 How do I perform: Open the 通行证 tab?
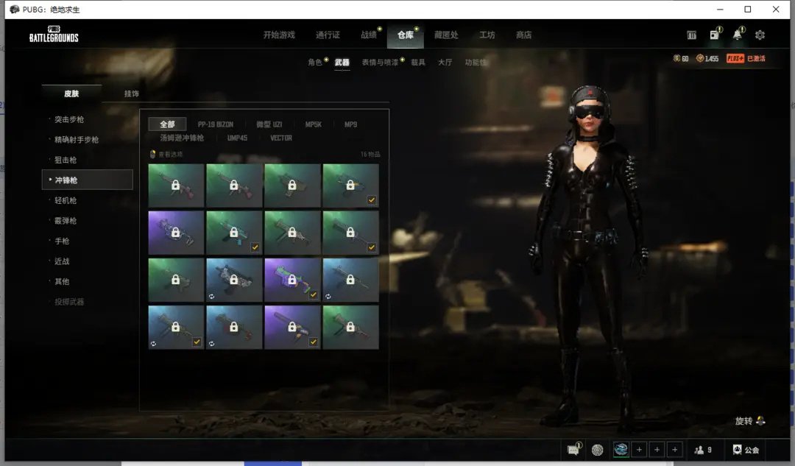[328, 35]
